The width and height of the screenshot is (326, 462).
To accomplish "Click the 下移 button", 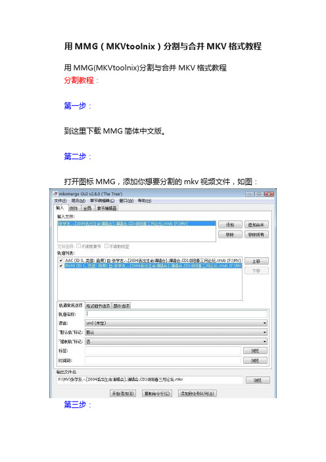I will (256, 270).
